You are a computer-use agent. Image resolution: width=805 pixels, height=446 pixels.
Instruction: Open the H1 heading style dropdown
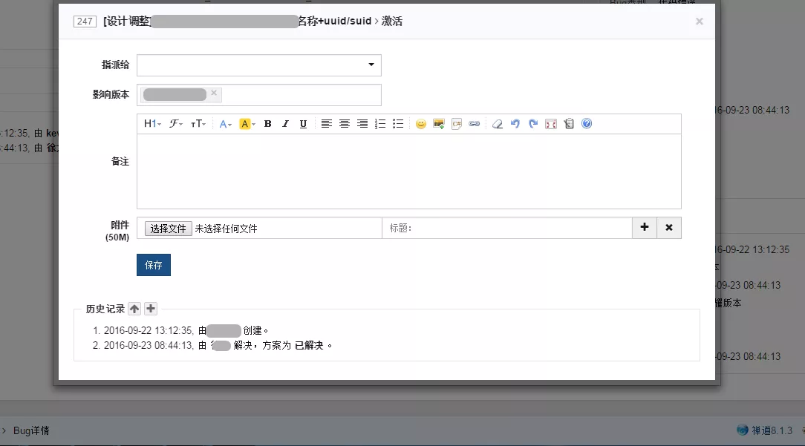point(152,124)
